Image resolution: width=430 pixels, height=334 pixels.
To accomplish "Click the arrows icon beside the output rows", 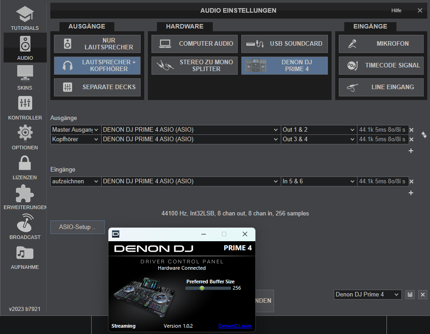I will click(424, 134).
